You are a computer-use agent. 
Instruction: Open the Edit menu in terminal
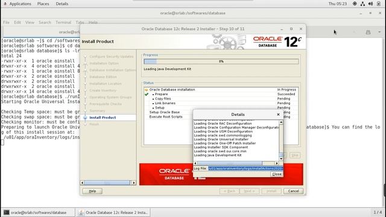tap(17, 22)
